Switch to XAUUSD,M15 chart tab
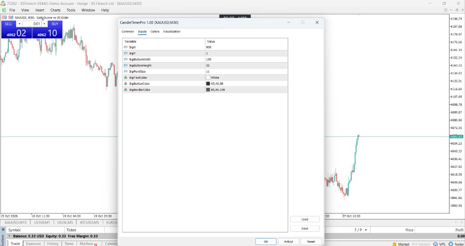 [x=15, y=223]
